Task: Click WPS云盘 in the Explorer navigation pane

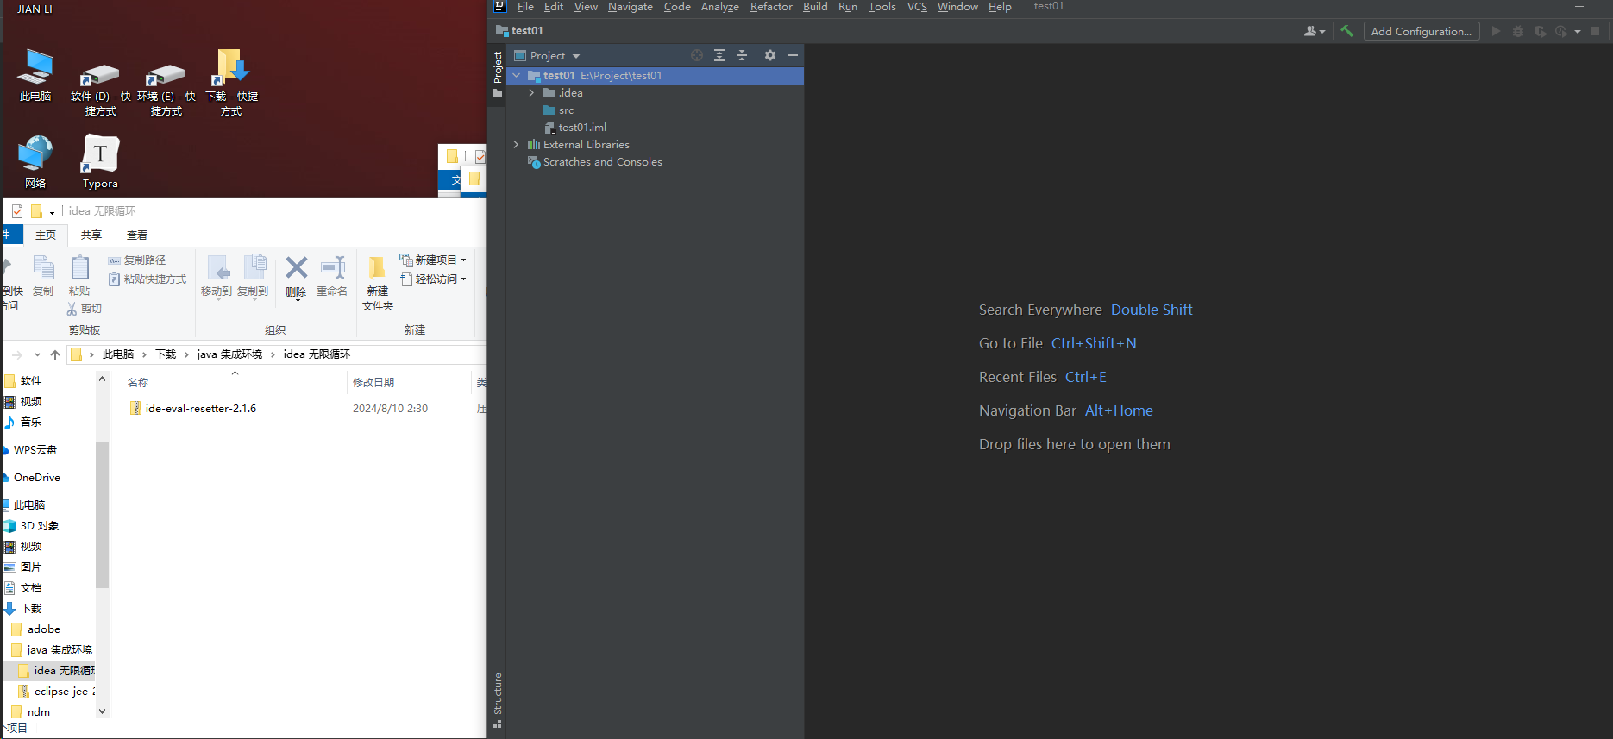Action: tap(35, 450)
